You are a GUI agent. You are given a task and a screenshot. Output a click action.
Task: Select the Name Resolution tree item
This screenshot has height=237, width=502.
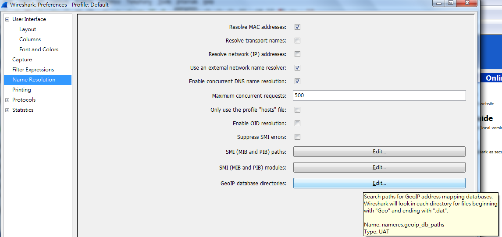(x=37, y=80)
